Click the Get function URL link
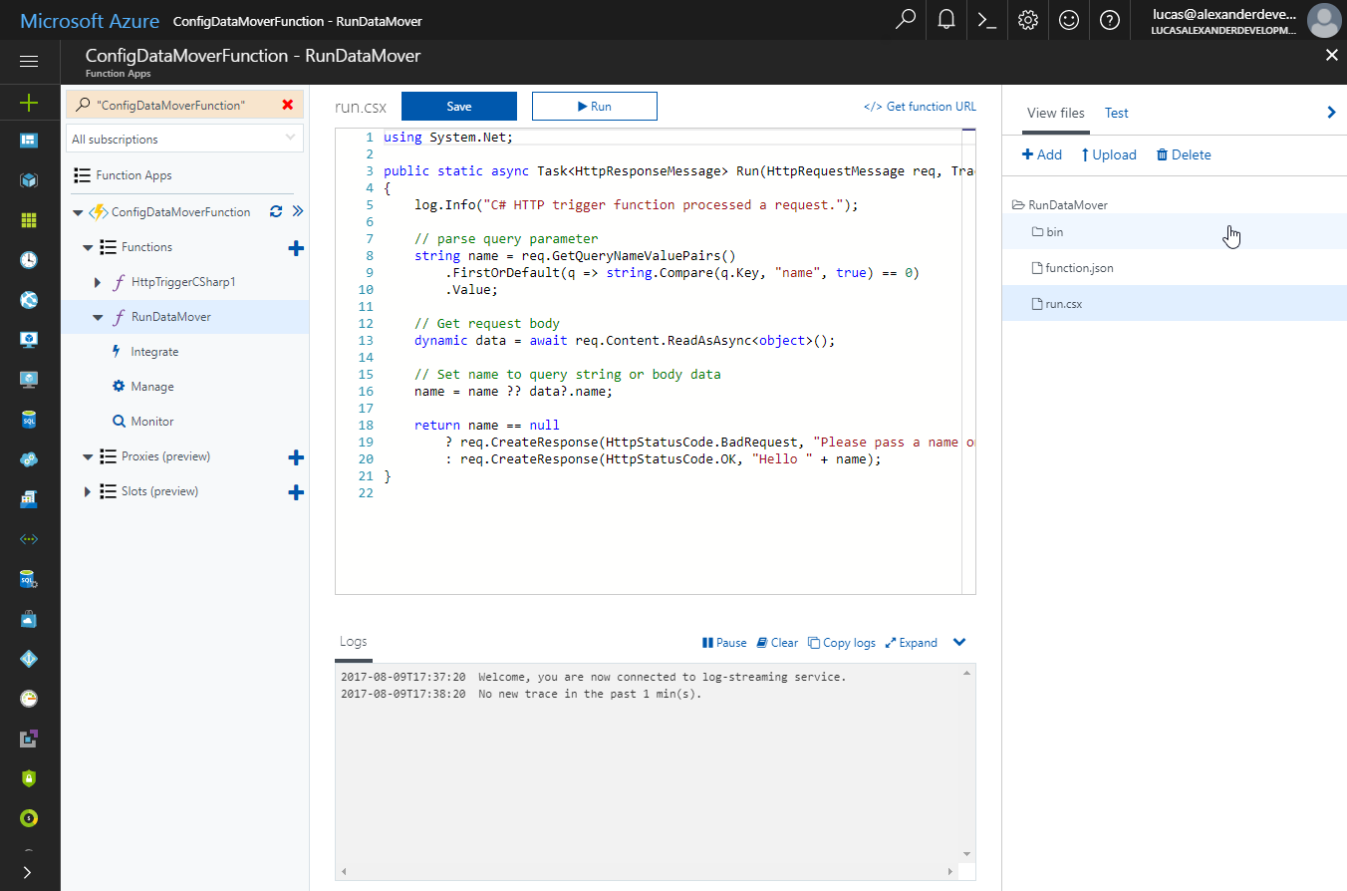This screenshot has width=1347, height=891. pos(920,107)
